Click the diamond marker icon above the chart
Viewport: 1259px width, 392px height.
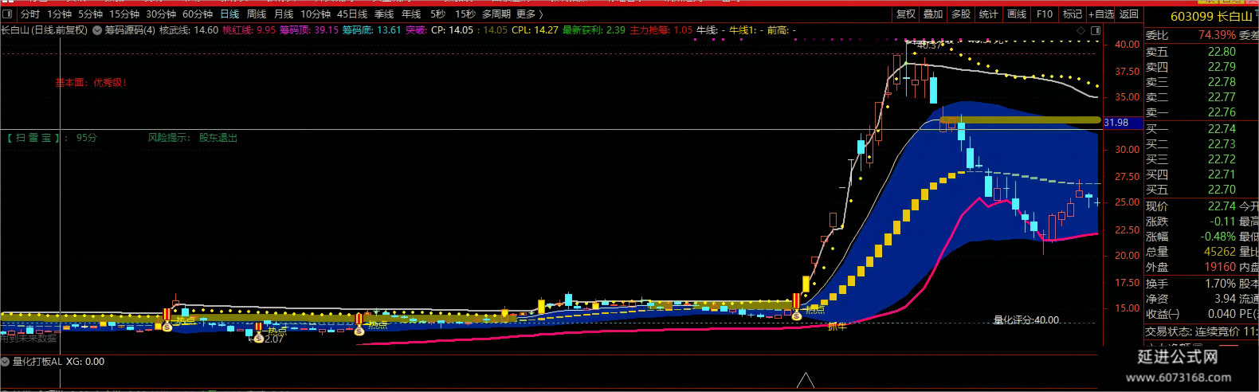[x=1081, y=30]
